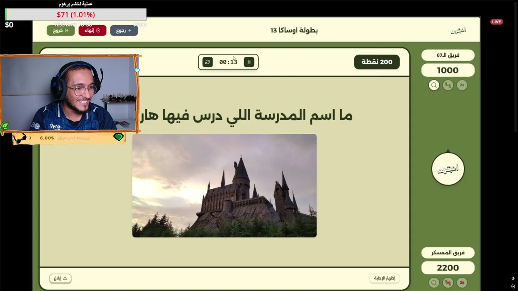Click the فريق المعسكر team name
Viewport: 518px width, 291px height.
point(448,253)
